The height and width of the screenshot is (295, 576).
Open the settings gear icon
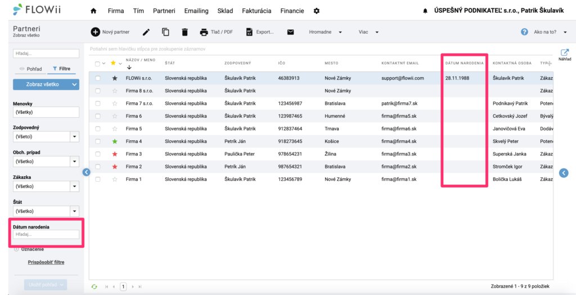pos(316,11)
